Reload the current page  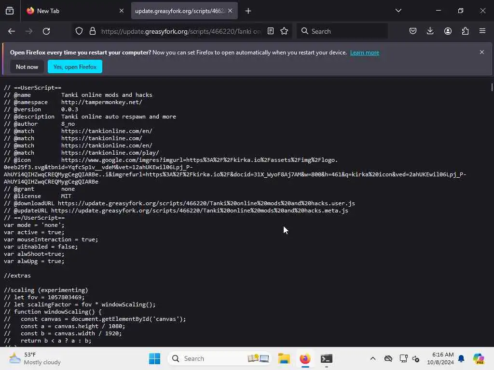[46, 31]
